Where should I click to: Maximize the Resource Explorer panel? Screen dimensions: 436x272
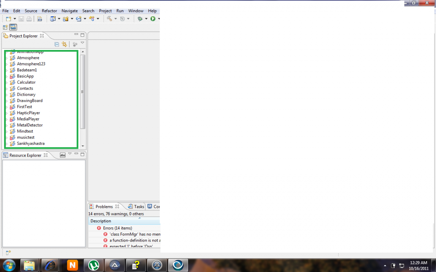tap(82, 154)
